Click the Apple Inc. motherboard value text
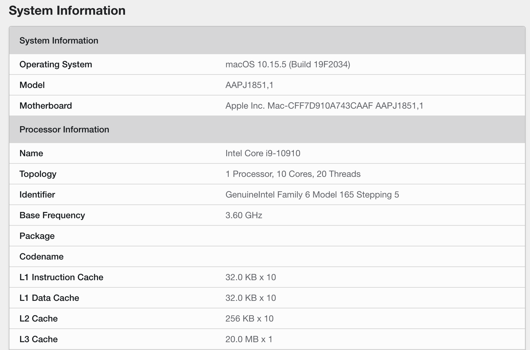The height and width of the screenshot is (350, 530). coord(324,106)
